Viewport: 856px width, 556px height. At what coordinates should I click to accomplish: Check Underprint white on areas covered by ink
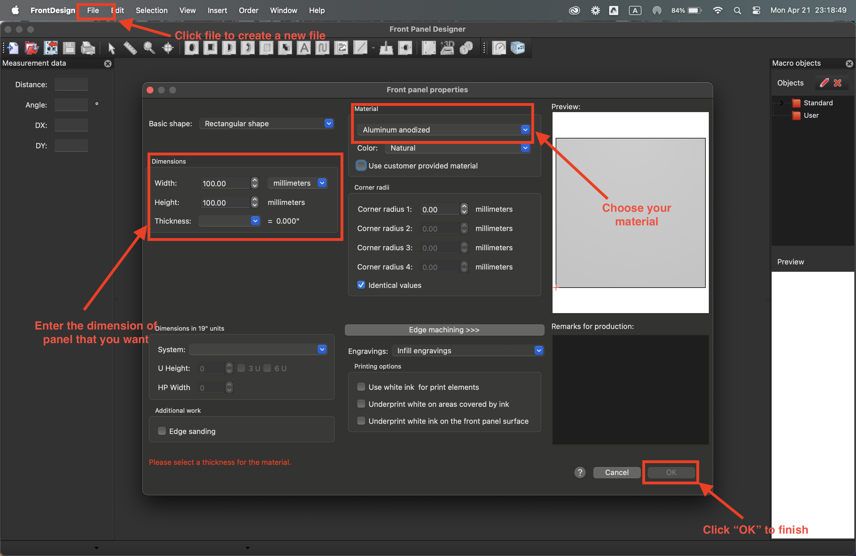(x=361, y=404)
